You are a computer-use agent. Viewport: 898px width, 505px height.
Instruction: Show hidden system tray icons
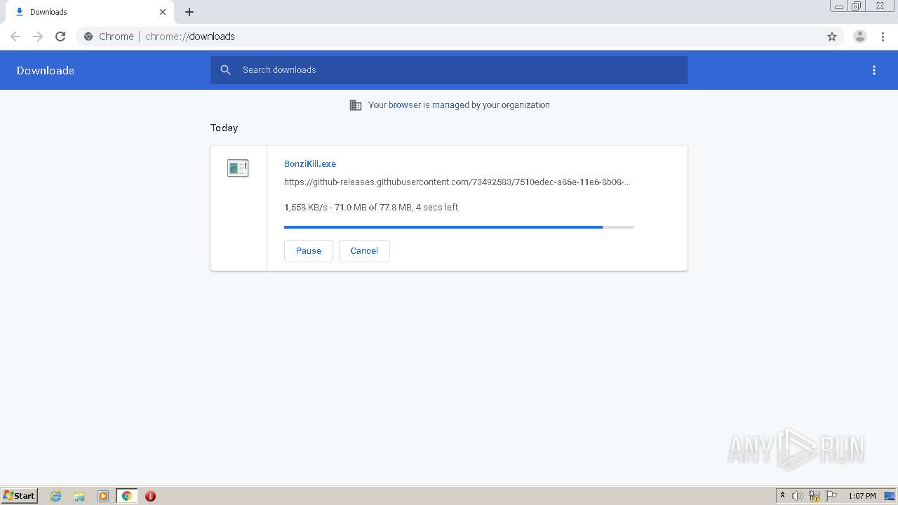782,496
